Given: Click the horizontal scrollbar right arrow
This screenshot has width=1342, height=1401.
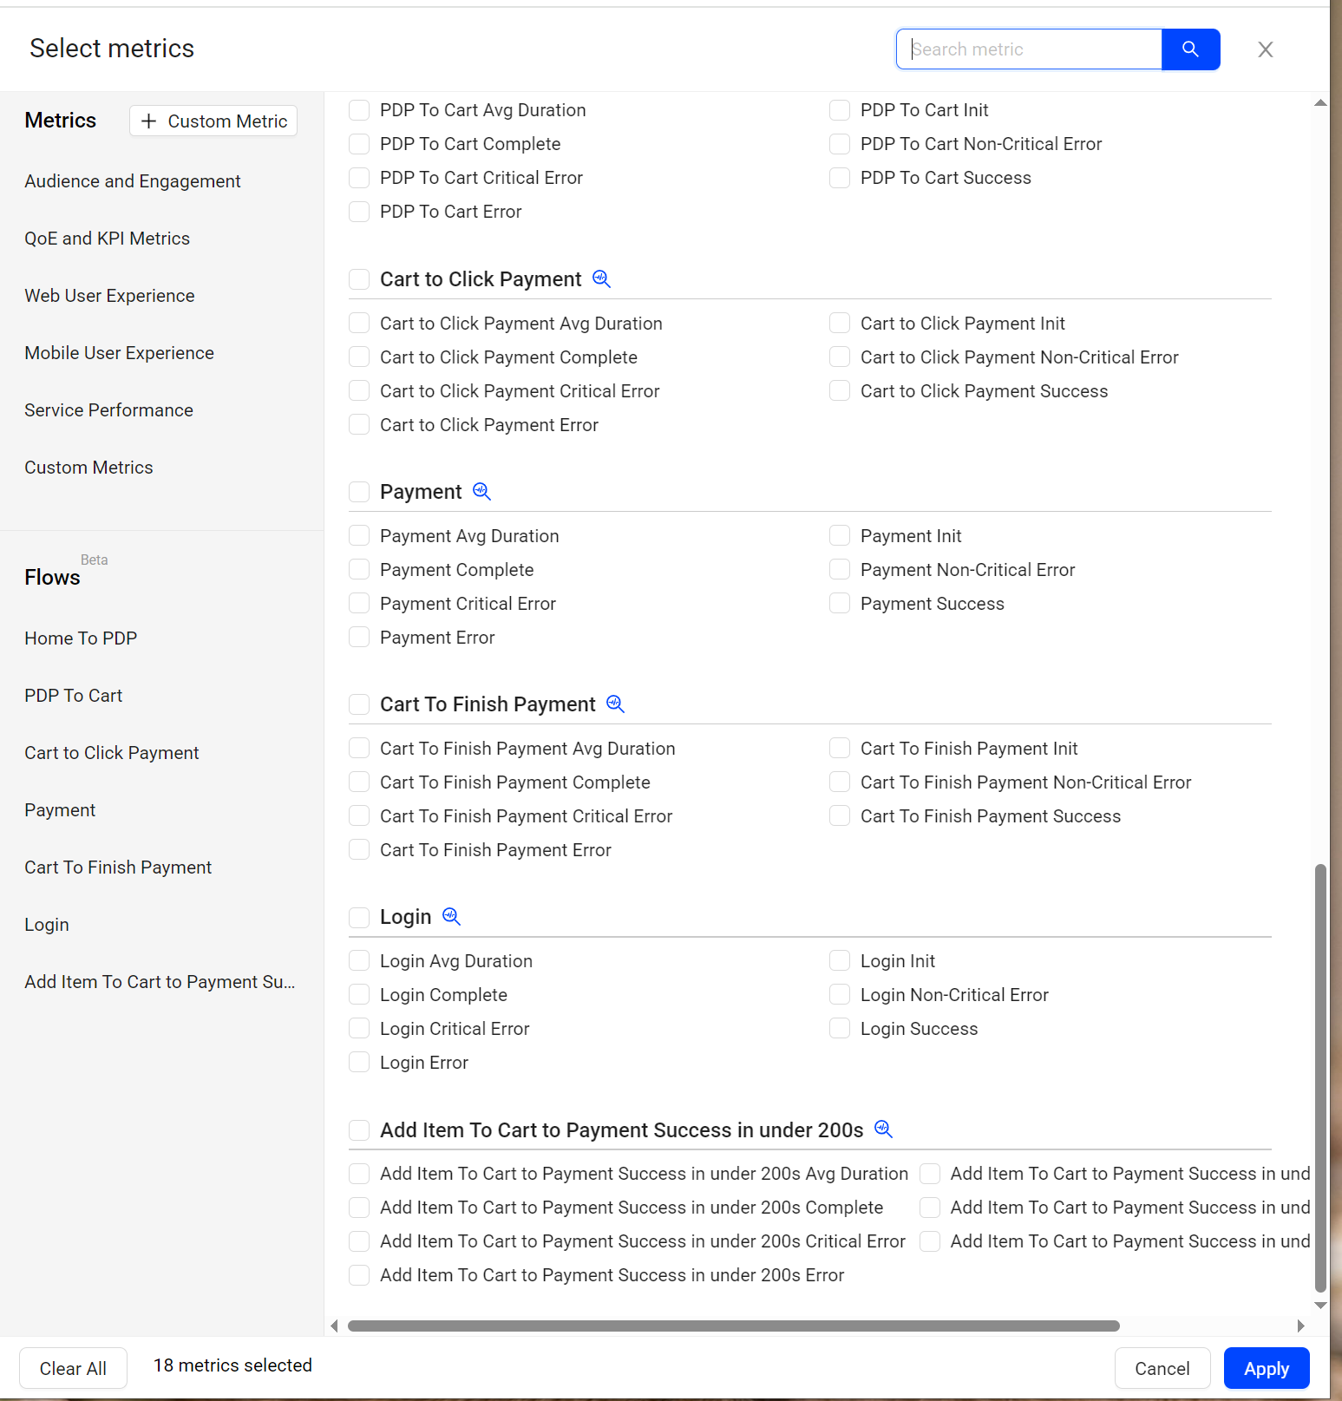Looking at the screenshot, I should pyautogui.click(x=1300, y=1326).
